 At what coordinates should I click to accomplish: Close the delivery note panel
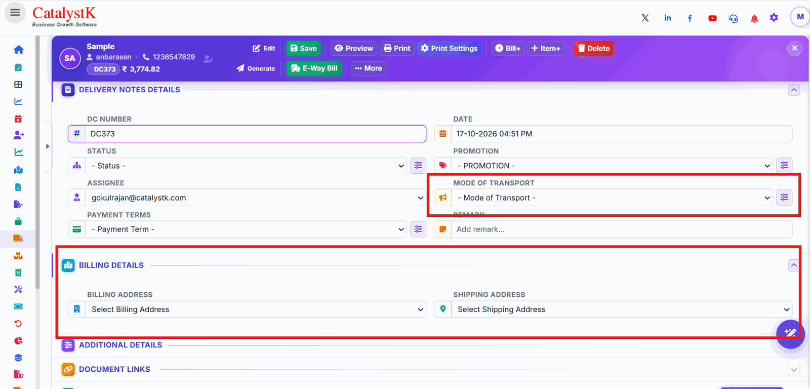point(794,49)
